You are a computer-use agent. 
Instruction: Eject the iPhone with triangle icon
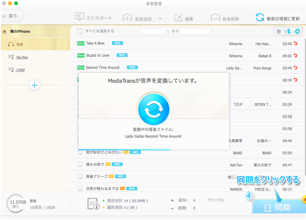coord(5,31)
